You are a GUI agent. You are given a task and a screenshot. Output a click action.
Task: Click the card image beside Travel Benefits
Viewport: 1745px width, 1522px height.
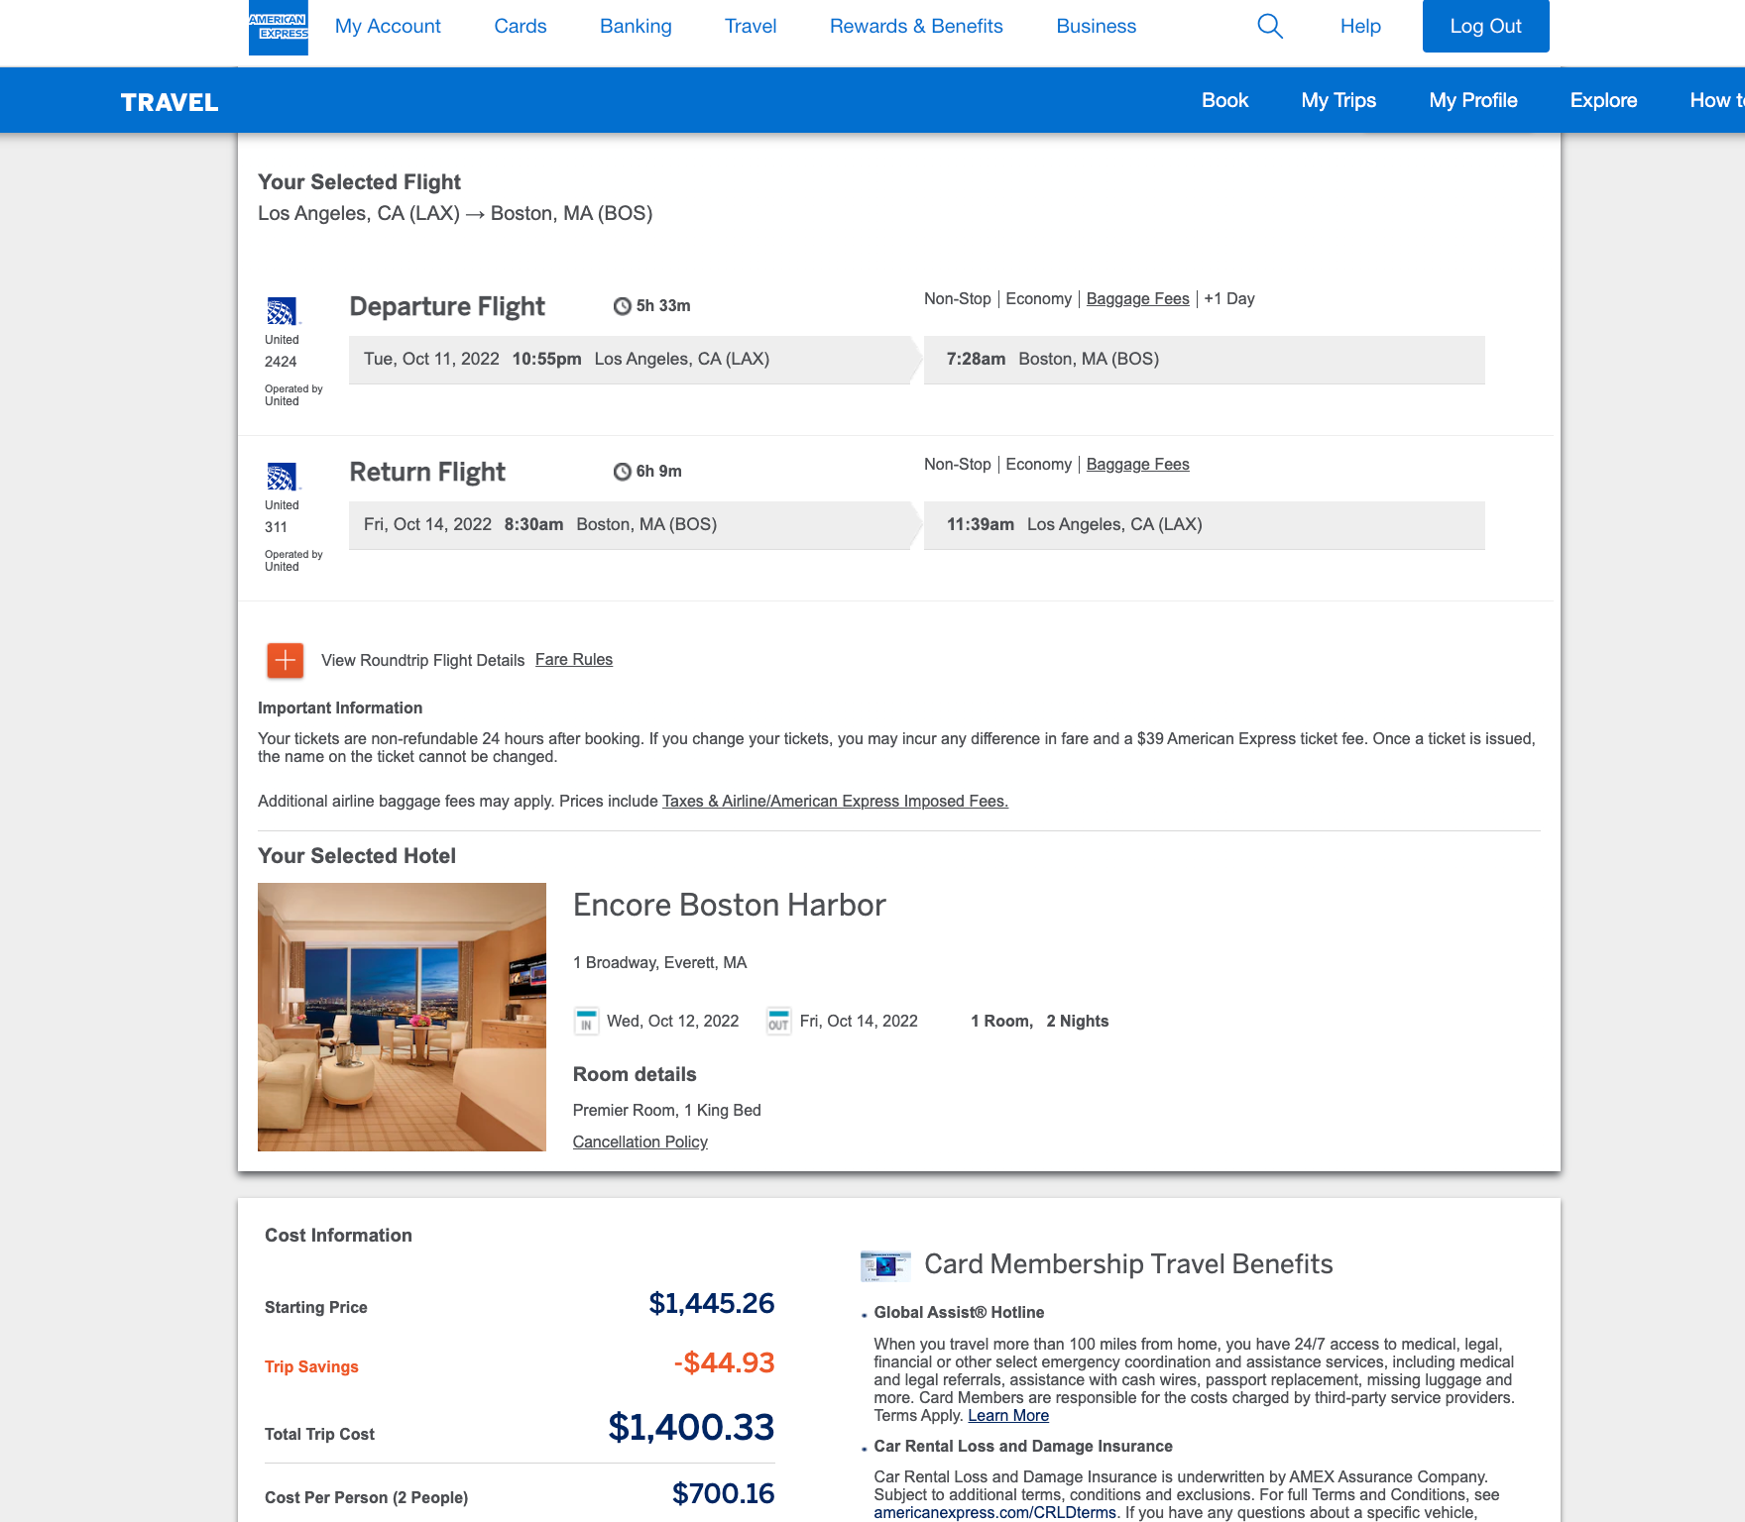coord(885,1265)
